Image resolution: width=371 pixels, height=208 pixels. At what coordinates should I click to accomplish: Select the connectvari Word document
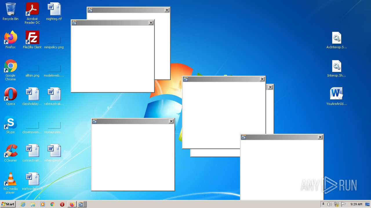(x=32, y=153)
